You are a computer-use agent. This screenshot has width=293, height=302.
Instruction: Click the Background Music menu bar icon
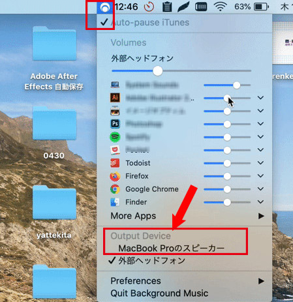[x=105, y=7]
